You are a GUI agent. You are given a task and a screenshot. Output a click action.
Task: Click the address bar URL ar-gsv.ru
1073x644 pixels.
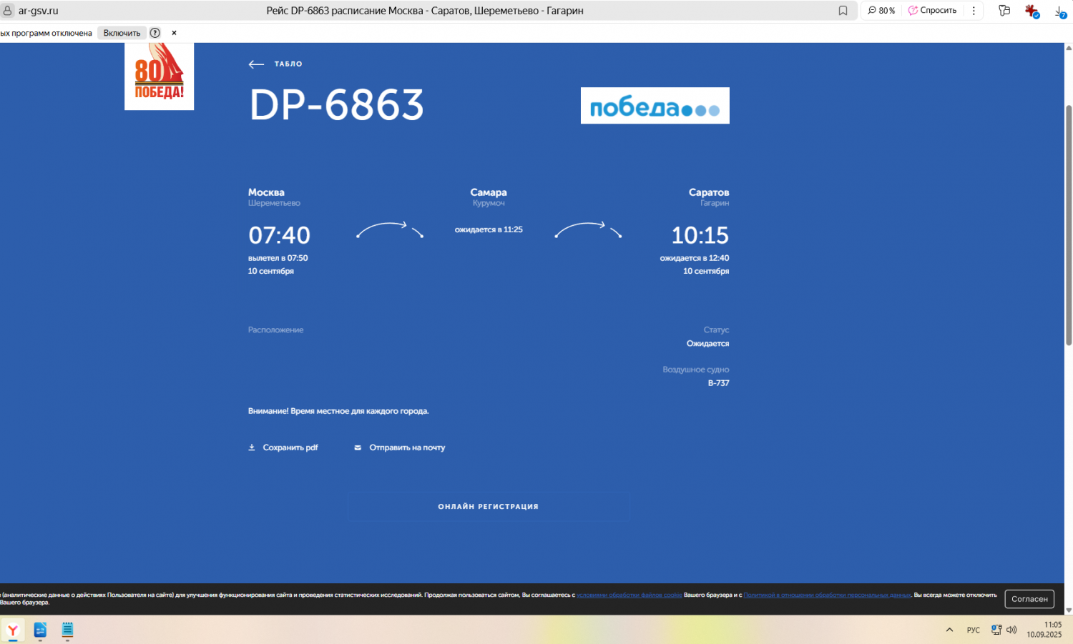pos(39,11)
